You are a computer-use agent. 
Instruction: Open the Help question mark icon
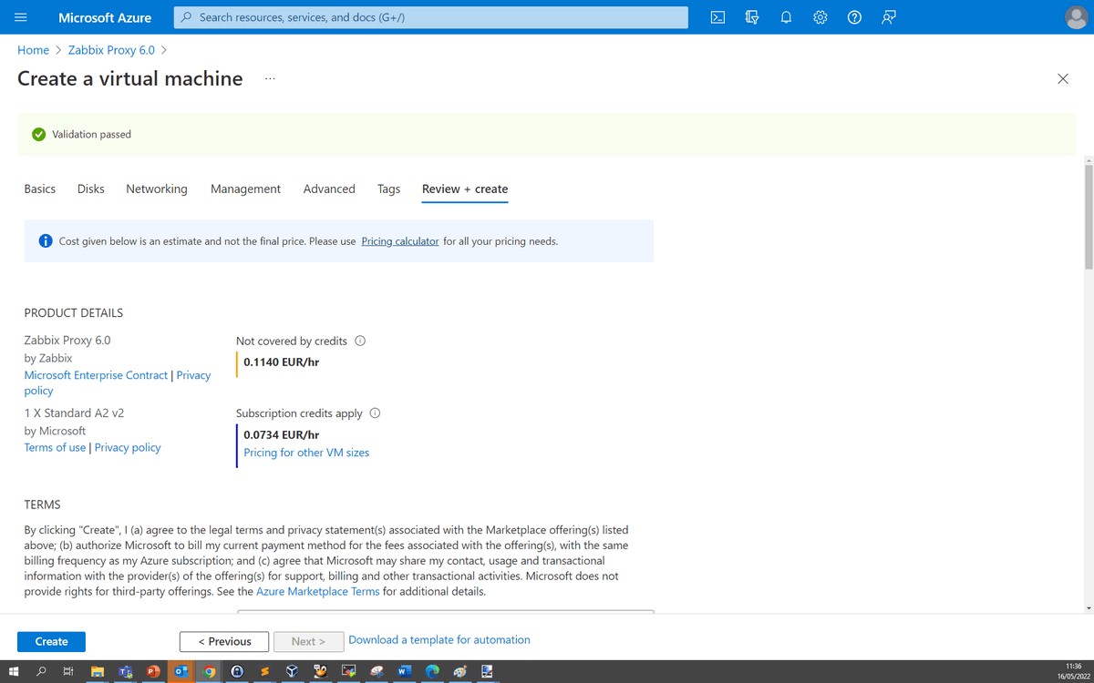click(x=854, y=17)
